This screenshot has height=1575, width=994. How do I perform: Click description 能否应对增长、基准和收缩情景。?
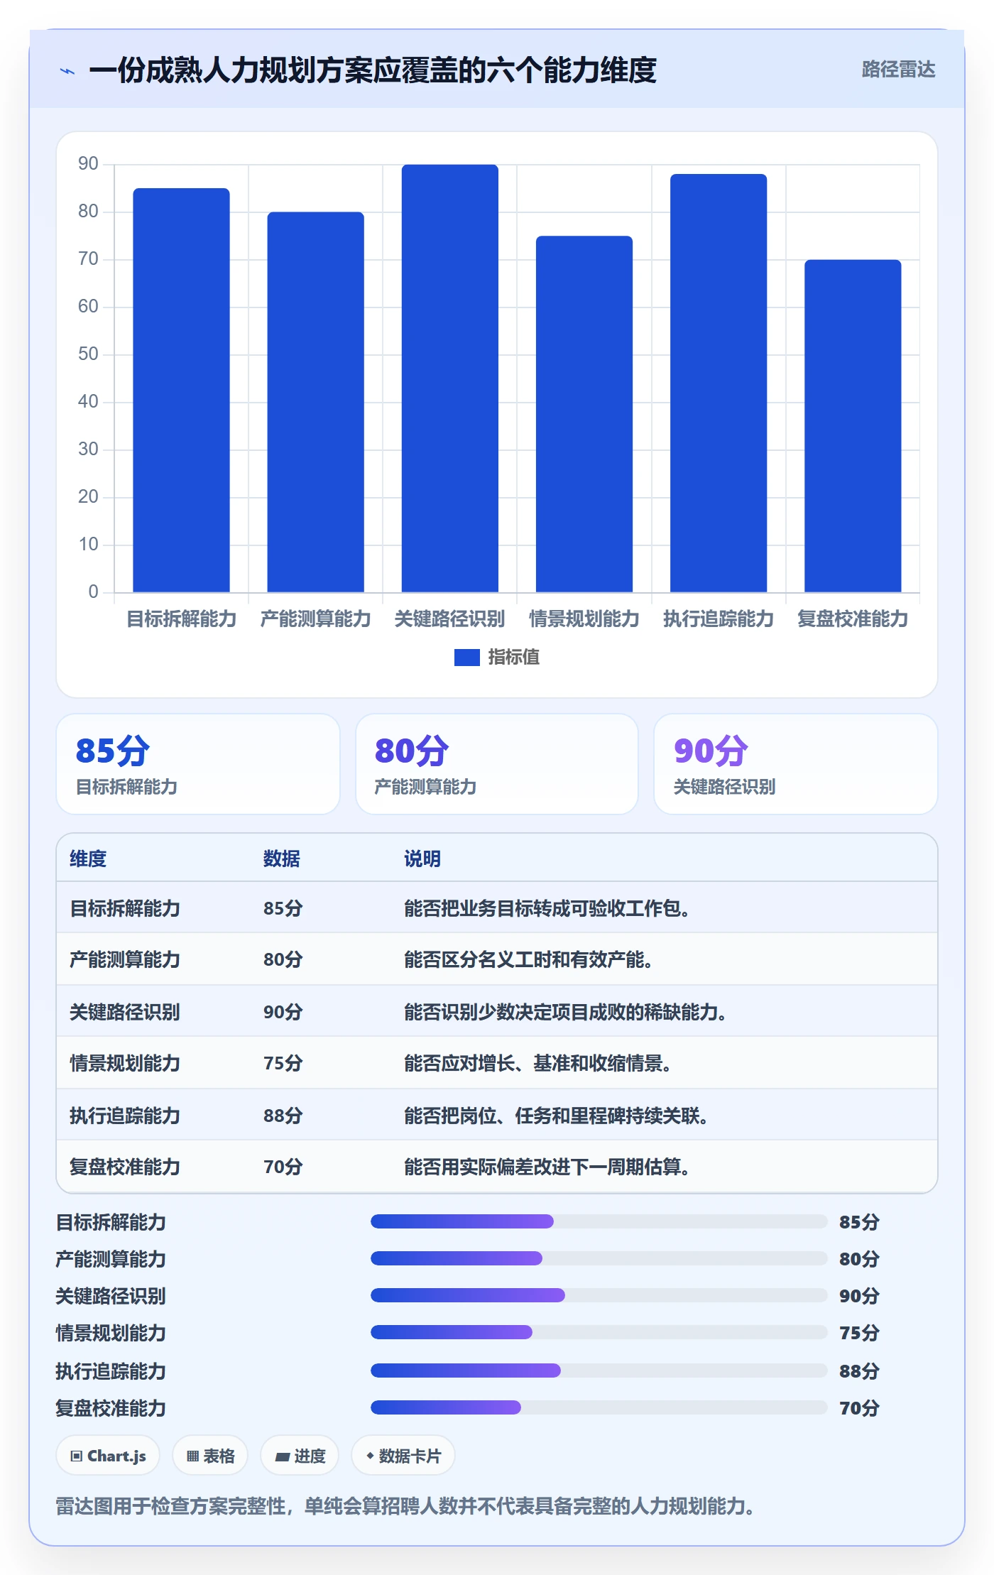(538, 1063)
